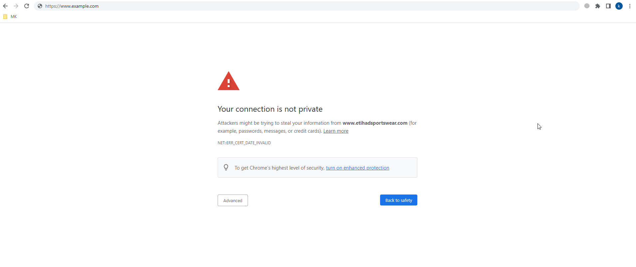This screenshot has height=267, width=636.
Task: Click the www.etihadsportswear.com domain text
Action: (375, 123)
